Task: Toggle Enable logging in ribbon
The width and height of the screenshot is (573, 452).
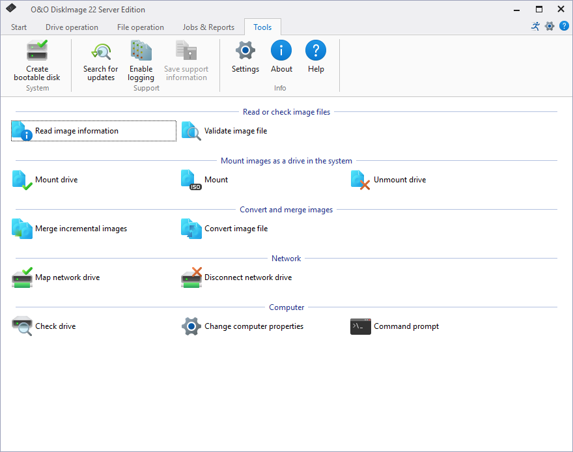Action: pyautogui.click(x=141, y=51)
